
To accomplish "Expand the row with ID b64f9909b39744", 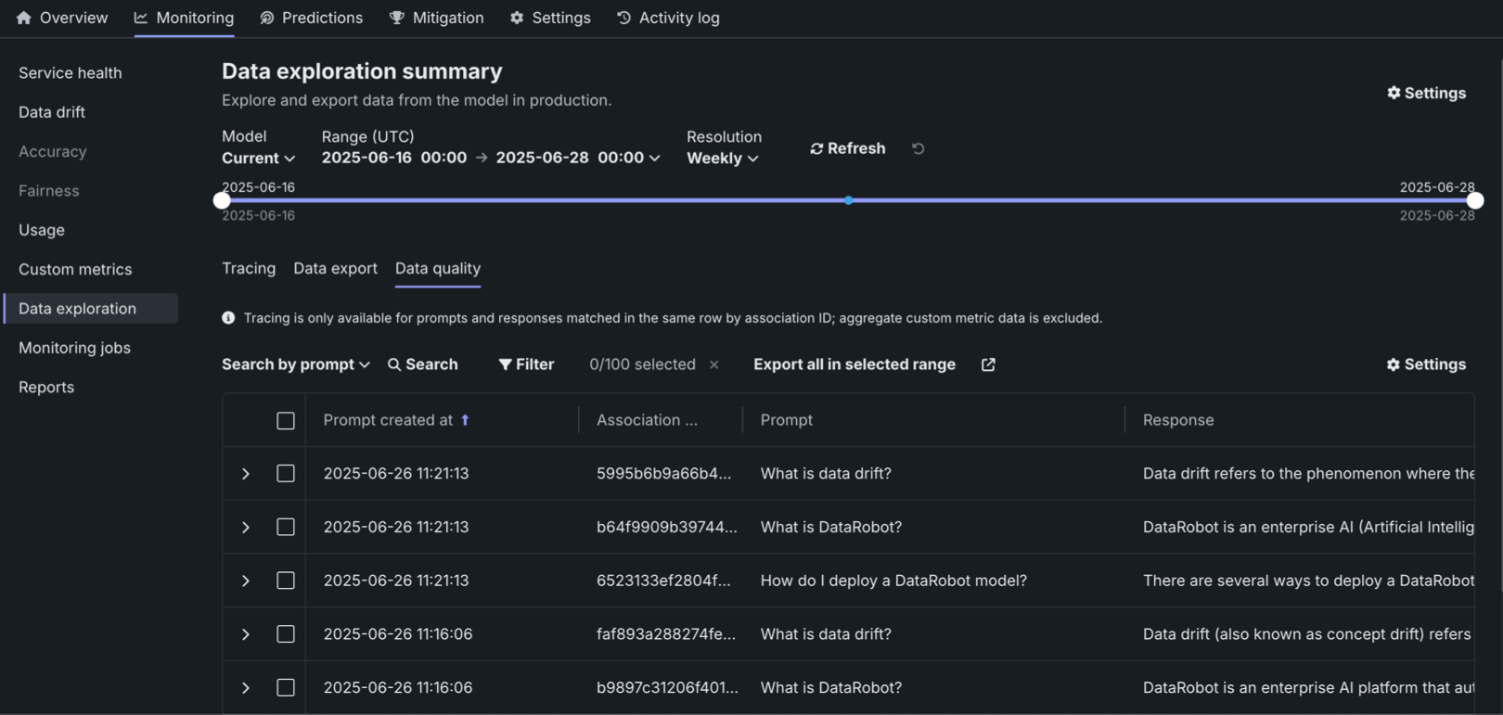I will coord(246,528).
